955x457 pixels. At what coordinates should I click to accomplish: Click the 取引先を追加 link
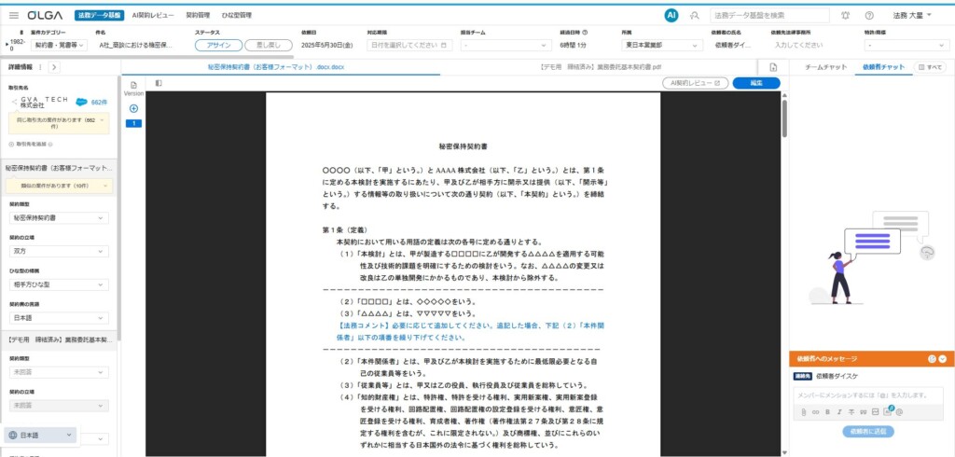pos(27,145)
